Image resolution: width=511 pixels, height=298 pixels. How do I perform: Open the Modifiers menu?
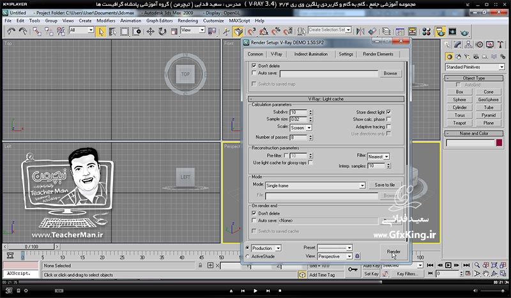coord(106,20)
